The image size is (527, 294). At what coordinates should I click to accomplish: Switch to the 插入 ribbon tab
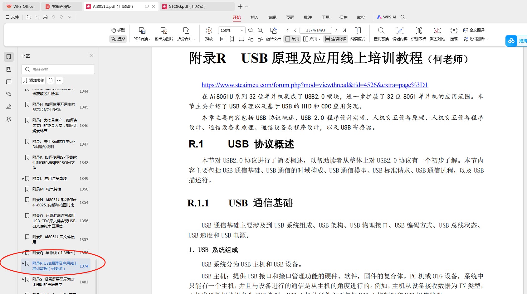(255, 17)
